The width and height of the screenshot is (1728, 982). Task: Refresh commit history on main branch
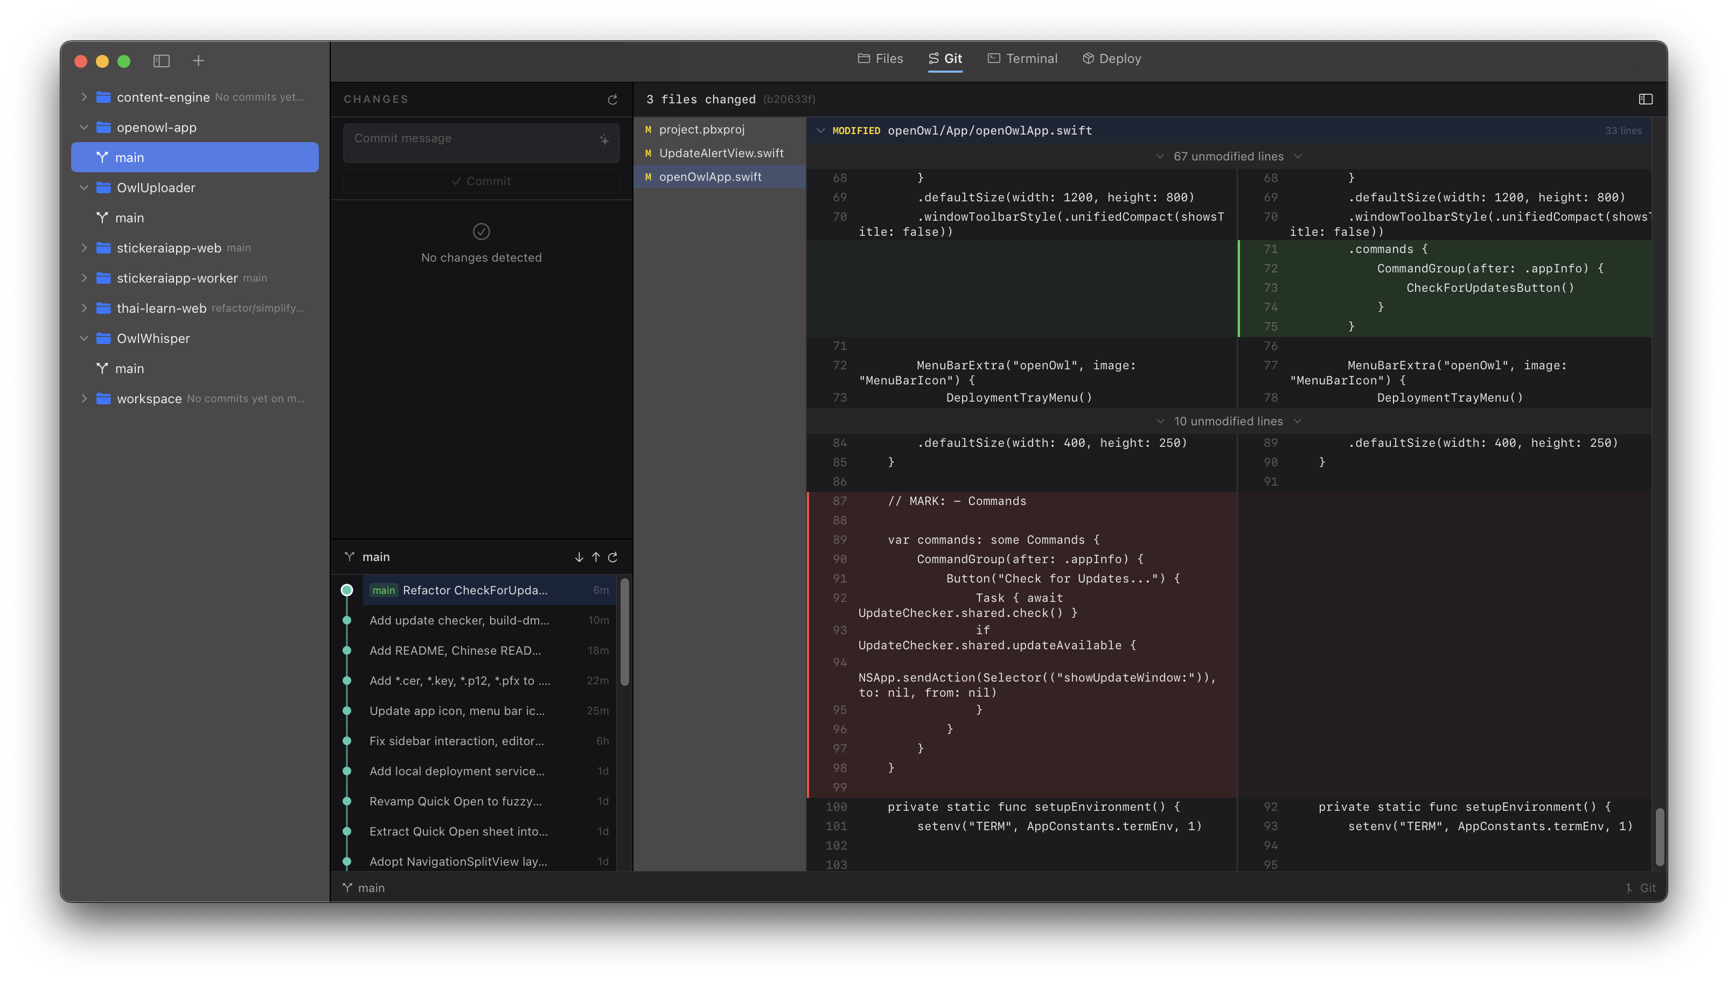pos(612,557)
